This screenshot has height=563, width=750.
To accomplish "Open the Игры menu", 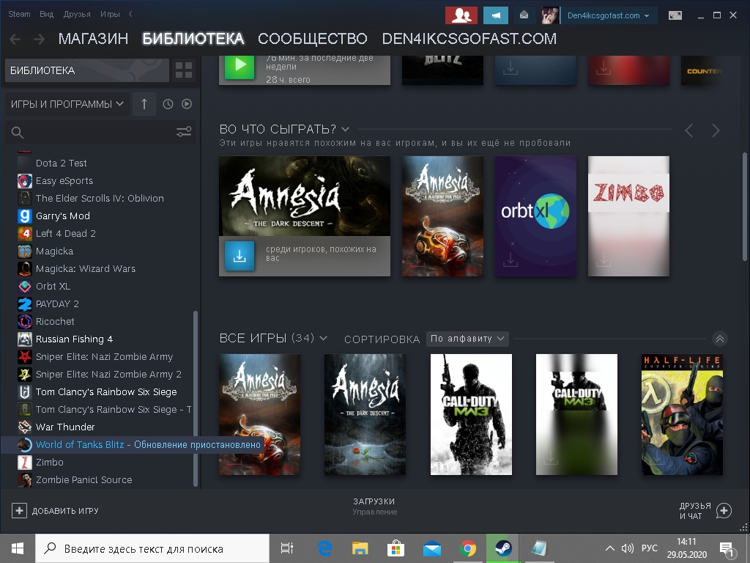I will point(110,14).
